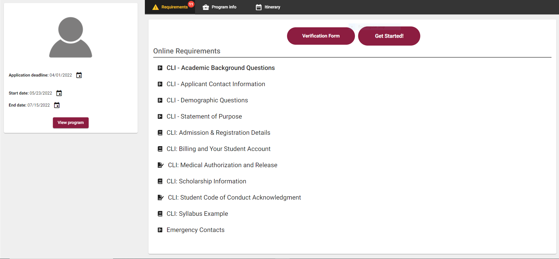The width and height of the screenshot is (559, 259).
Task: Click the warning triangle icon on Requirements tab
Action: (x=155, y=7)
